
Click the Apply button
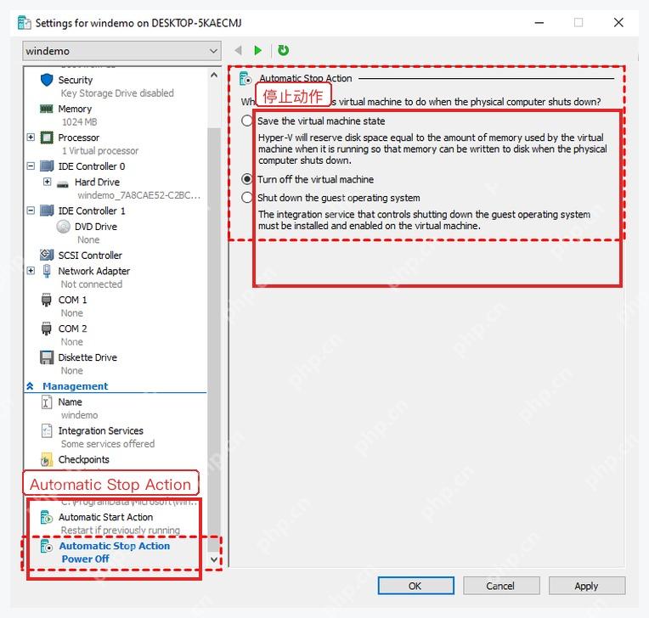[587, 586]
